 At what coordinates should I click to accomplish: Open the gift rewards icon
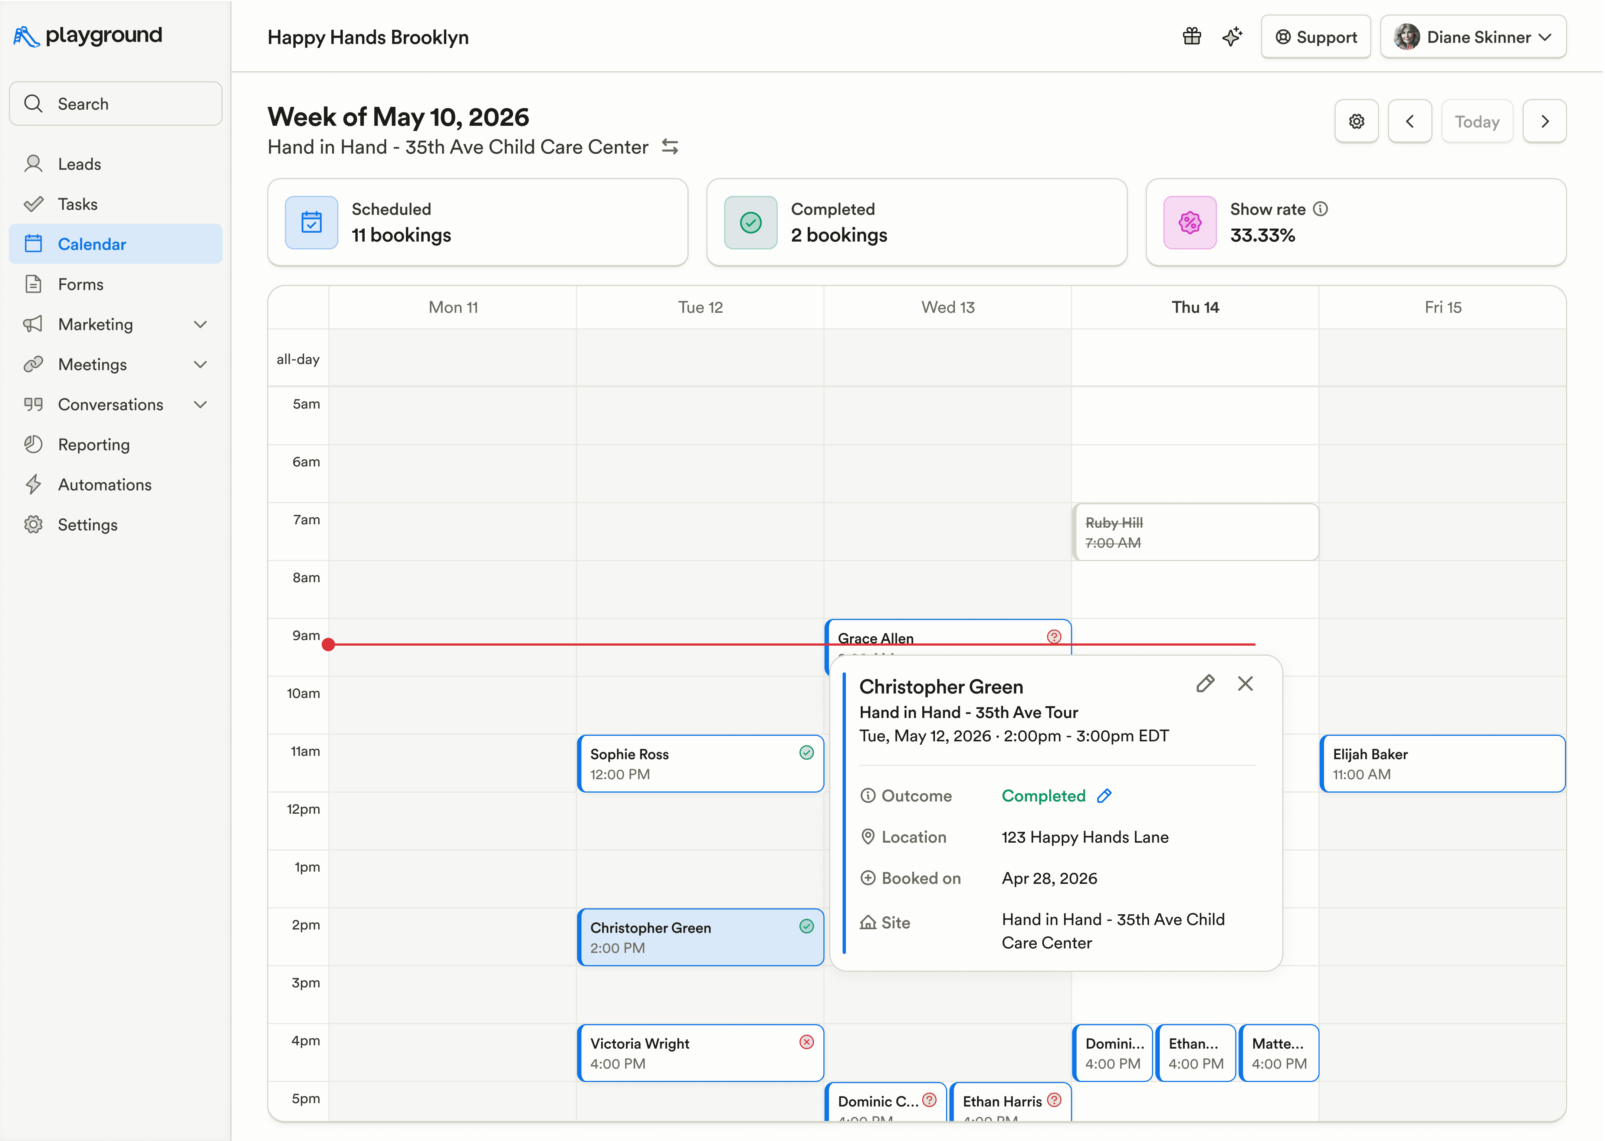(1193, 36)
